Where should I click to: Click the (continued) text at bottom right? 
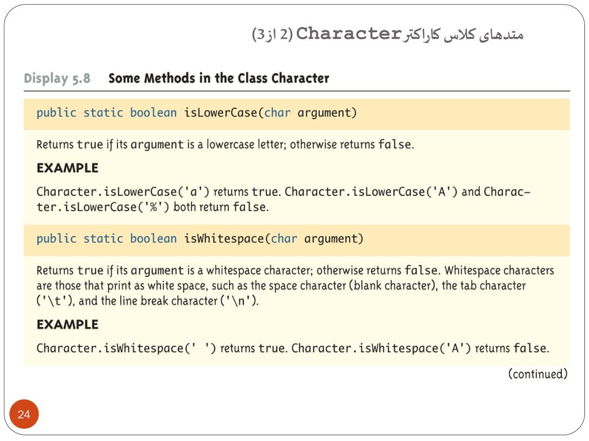pyautogui.click(x=538, y=374)
